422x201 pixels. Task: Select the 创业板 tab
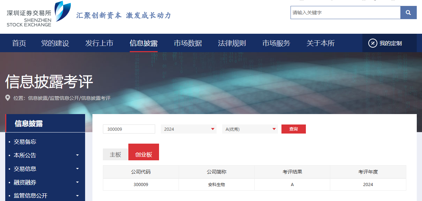coord(144,154)
